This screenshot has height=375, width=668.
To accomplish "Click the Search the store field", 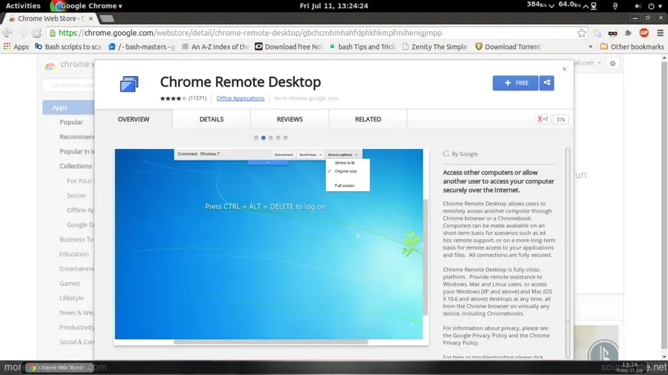I will [x=68, y=85].
